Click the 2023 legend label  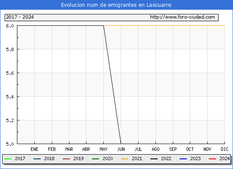195,158
